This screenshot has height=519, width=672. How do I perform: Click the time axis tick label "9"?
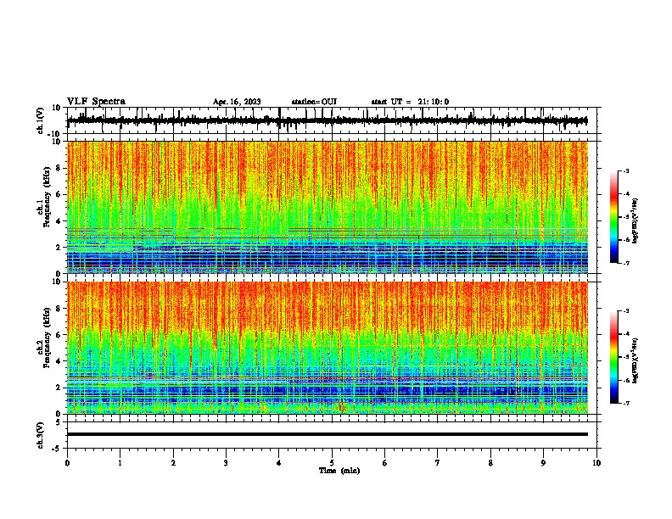click(543, 463)
